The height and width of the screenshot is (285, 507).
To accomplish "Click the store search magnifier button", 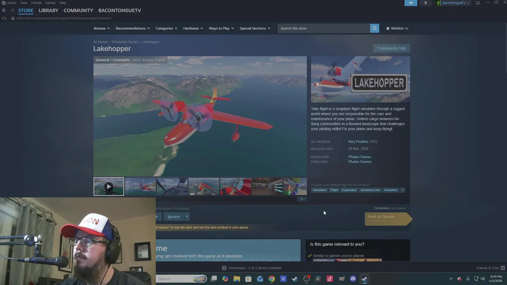I will [x=374, y=28].
